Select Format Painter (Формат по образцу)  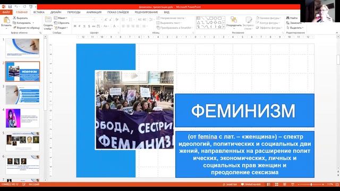[26, 28]
